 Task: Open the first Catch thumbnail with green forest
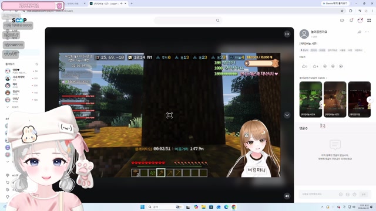311,99
